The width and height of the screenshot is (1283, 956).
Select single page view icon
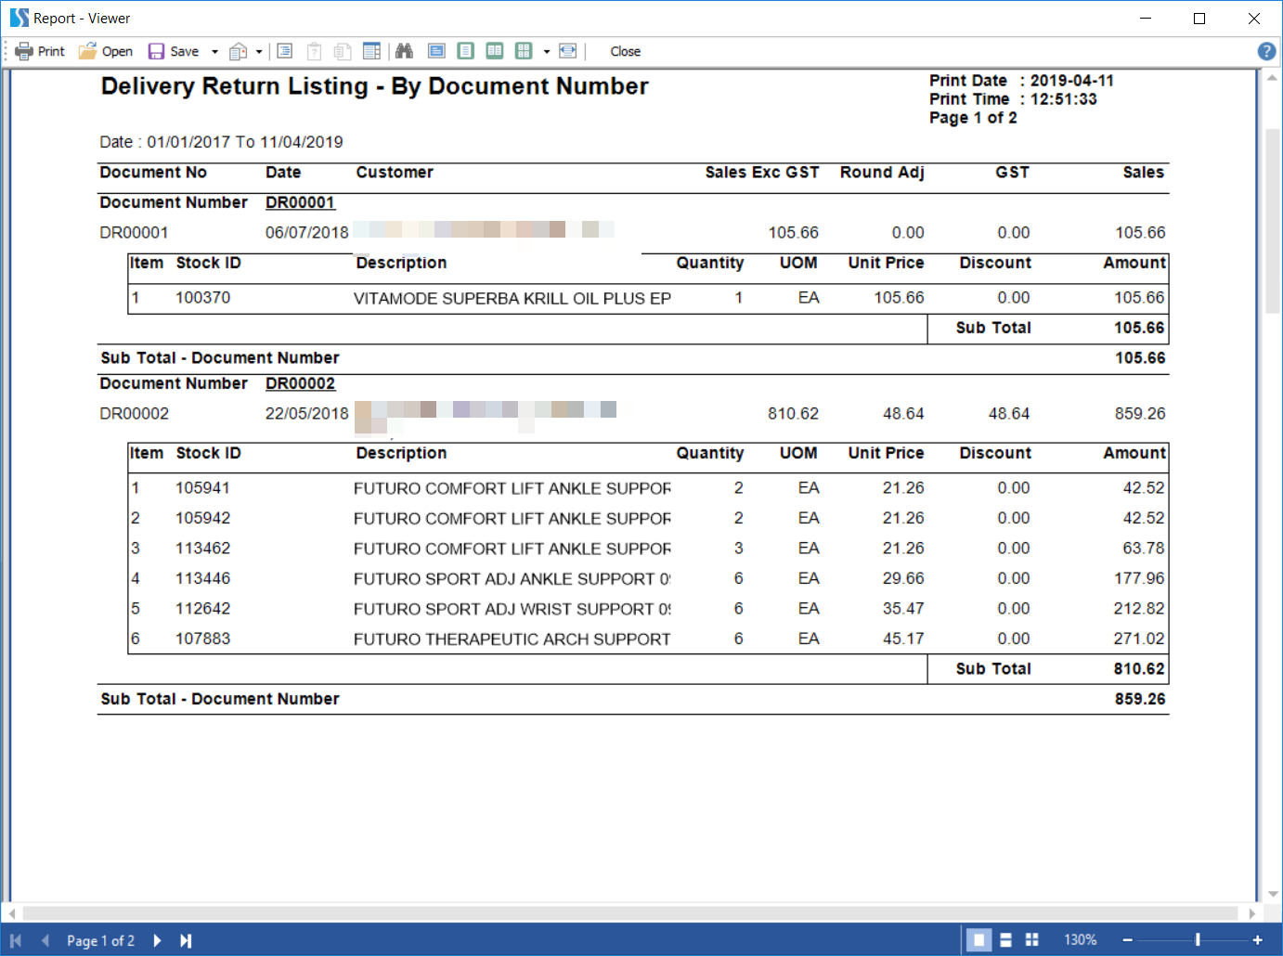click(x=466, y=51)
